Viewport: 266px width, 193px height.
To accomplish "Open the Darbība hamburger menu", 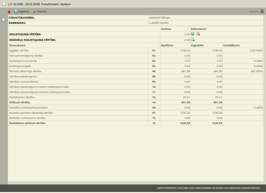I will point(262,11).
